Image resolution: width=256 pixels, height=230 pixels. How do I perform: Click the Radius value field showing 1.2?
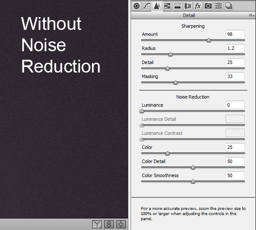pos(235,48)
